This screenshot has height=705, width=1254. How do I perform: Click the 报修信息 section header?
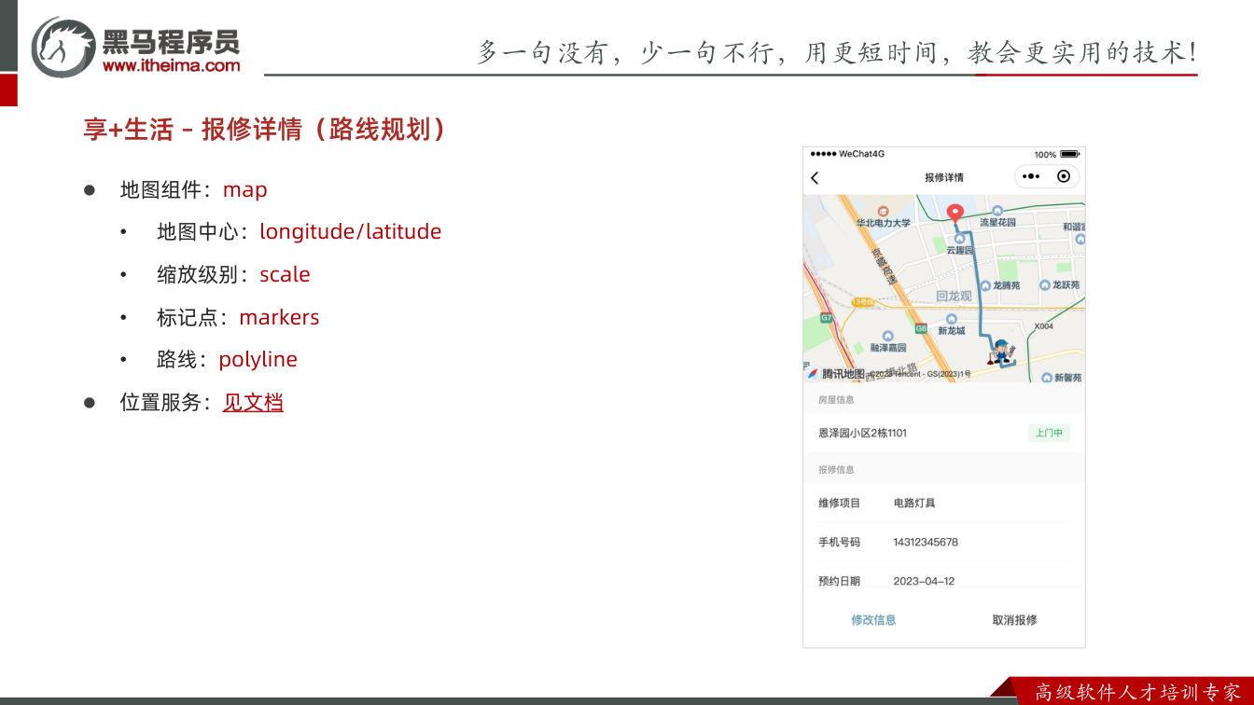[x=836, y=470]
